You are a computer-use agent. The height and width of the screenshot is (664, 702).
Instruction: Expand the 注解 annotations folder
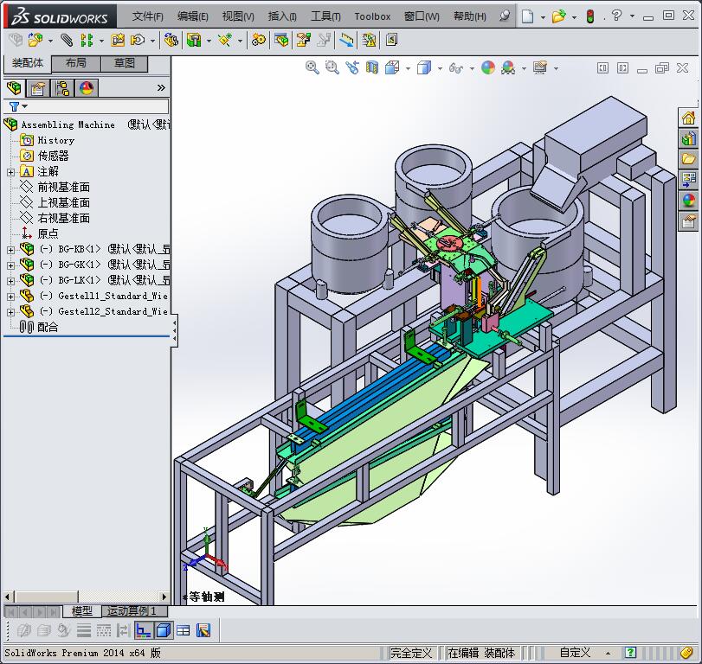pyautogui.click(x=10, y=171)
